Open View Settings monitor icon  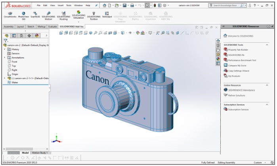(x=150, y=33)
